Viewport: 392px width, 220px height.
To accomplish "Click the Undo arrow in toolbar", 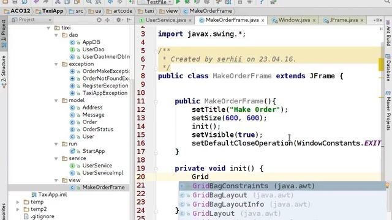I will (x=36, y=2).
